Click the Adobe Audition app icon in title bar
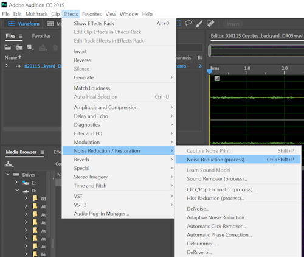 (x=4, y=5)
